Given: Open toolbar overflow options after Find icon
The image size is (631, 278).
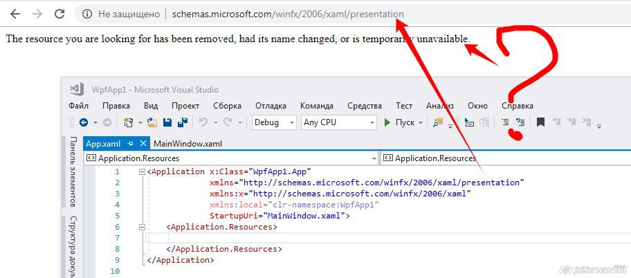Looking at the screenshot, I should (450, 126).
